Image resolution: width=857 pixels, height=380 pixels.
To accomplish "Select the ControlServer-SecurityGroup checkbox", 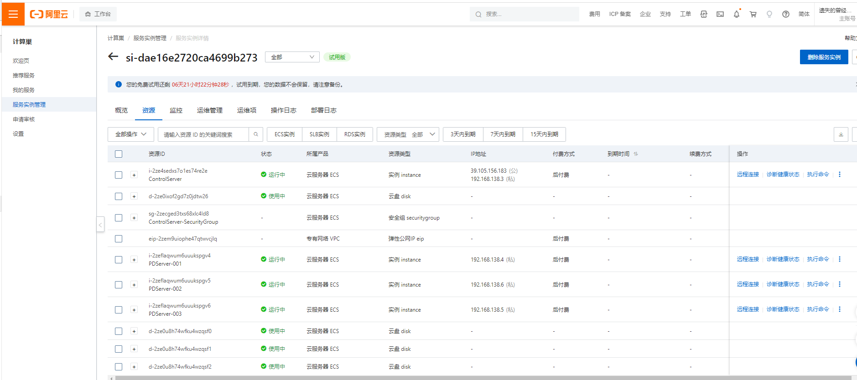I will click(x=119, y=218).
